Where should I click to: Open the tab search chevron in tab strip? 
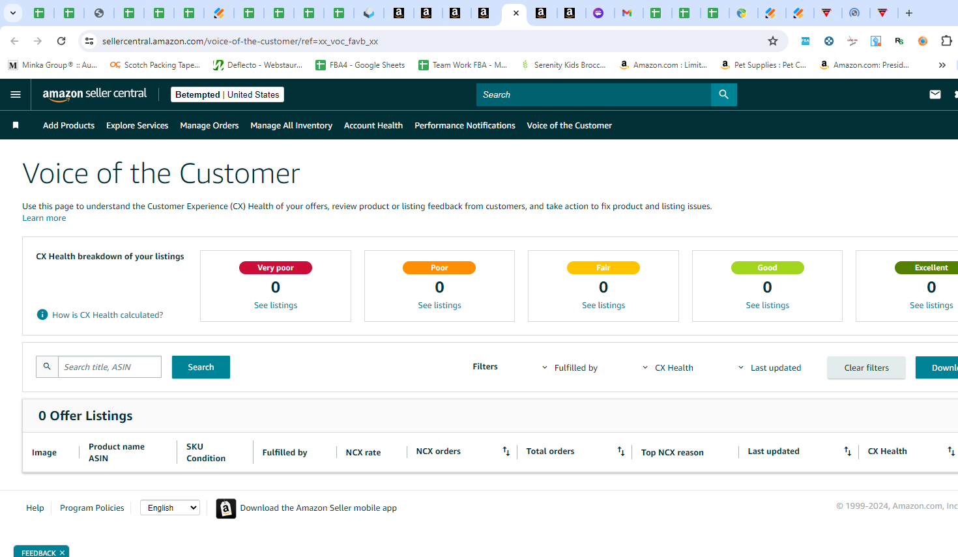[12, 13]
